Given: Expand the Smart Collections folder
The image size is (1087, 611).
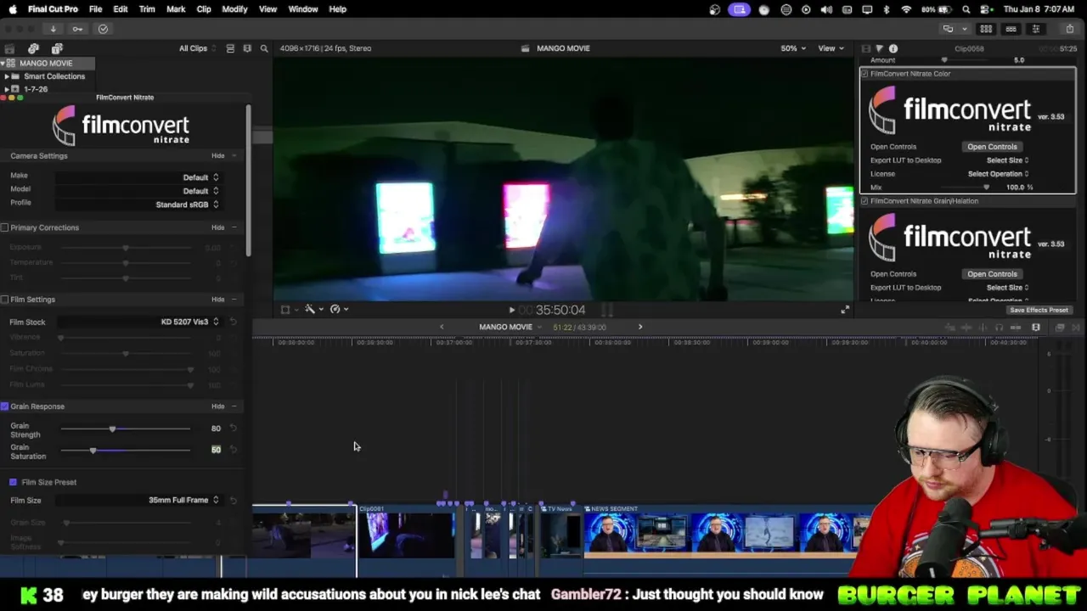Looking at the screenshot, I should 7,76.
